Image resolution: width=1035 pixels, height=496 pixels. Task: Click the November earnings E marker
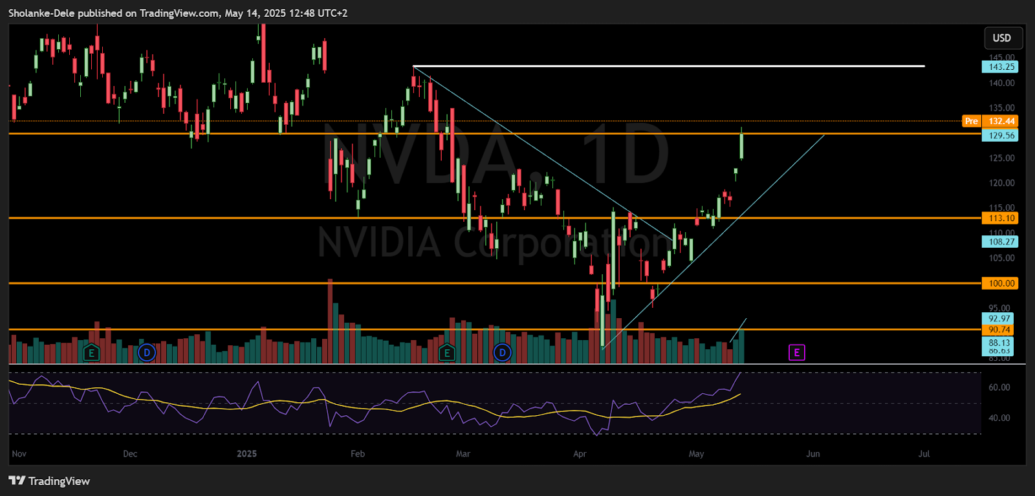pyautogui.click(x=91, y=353)
